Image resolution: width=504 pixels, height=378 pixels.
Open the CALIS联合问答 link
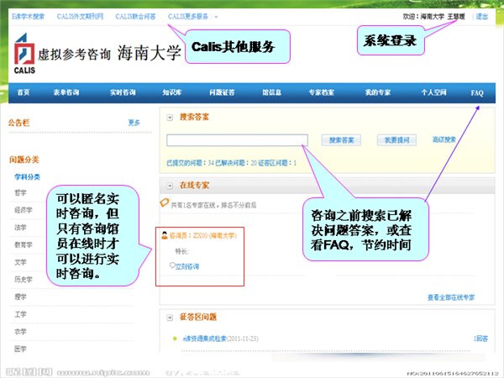click(x=135, y=17)
